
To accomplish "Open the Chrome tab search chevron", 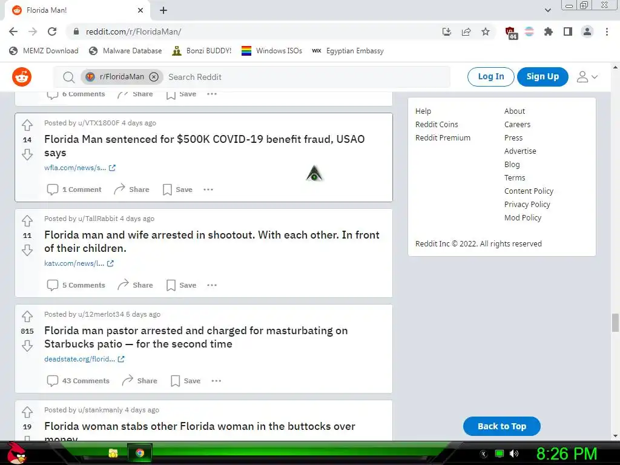I will coord(547,10).
